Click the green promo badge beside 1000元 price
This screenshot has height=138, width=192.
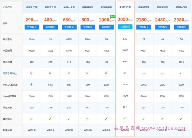(113, 17)
